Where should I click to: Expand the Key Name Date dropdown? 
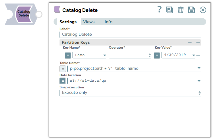tap(105, 55)
